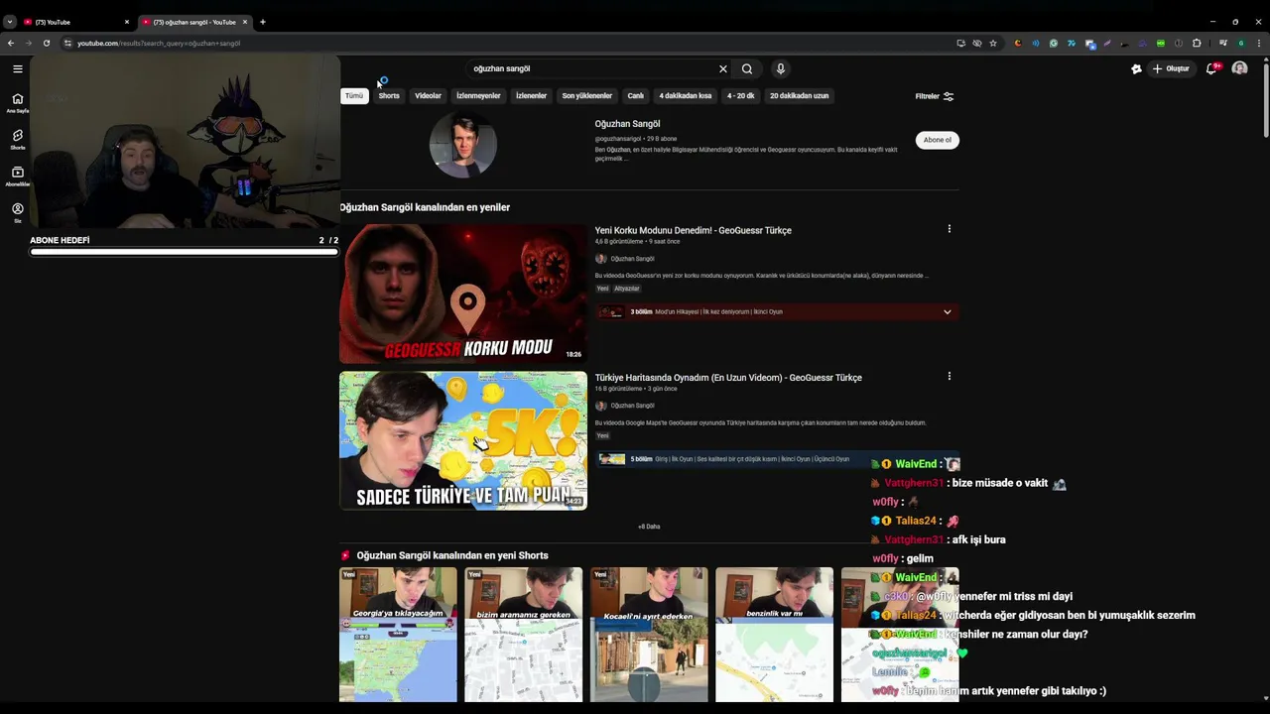Open Oğuzhan Sarıgöl channel name link
The width and height of the screenshot is (1270, 714).
[x=627, y=124]
